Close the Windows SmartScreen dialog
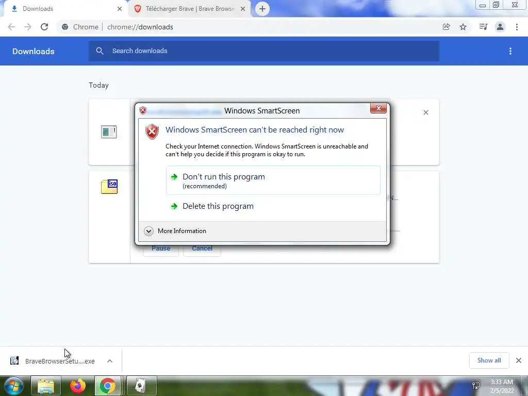 point(378,108)
